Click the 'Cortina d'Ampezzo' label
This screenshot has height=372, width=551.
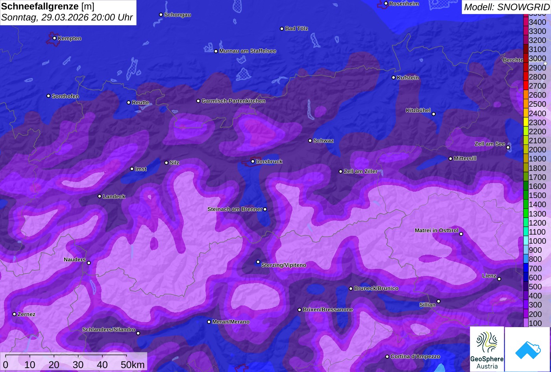click(x=415, y=356)
